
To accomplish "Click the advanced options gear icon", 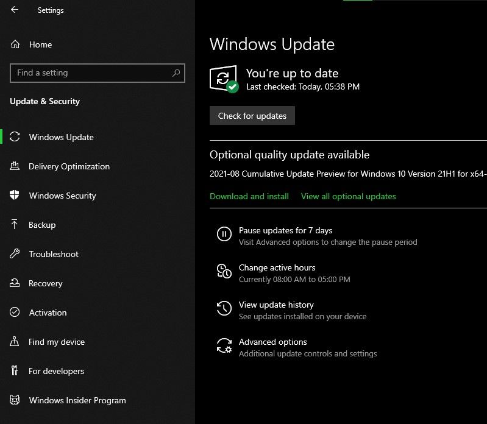I will point(224,345).
